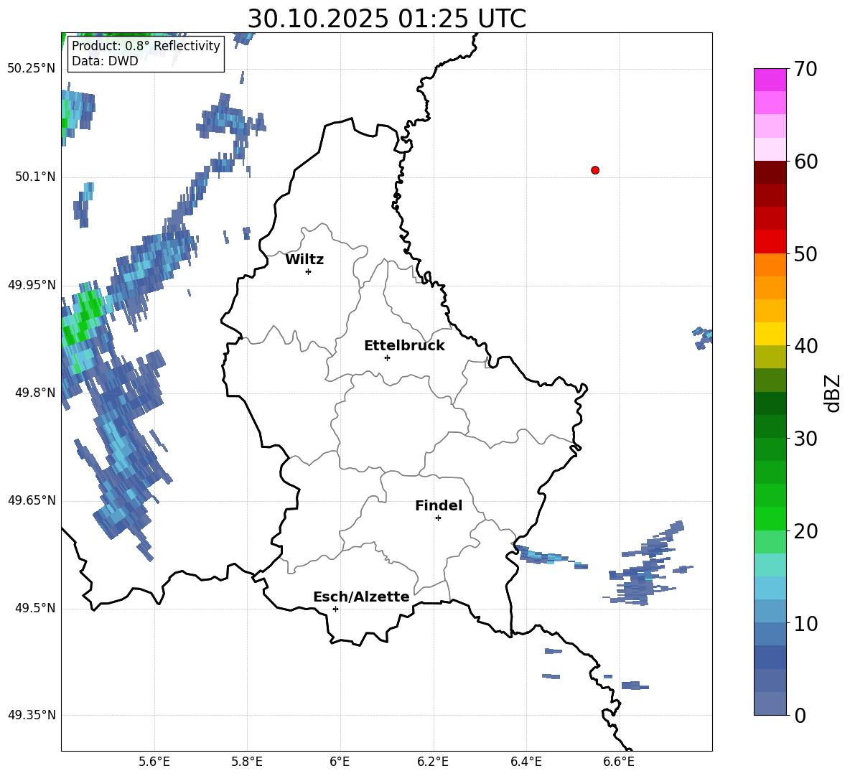This screenshot has height=776, width=850.
Task: Click the Findel station cross marker
Action: pyautogui.click(x=438, y=518)
